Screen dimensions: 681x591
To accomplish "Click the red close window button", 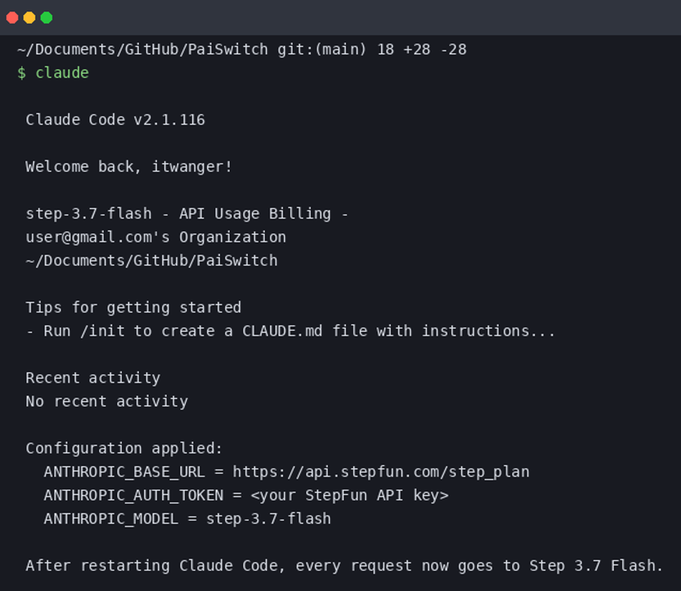I will [x=12, y=18].
